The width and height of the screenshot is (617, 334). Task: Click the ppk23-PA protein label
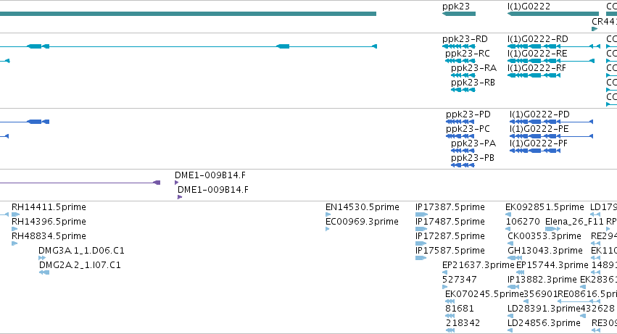(x=473, y=143)
